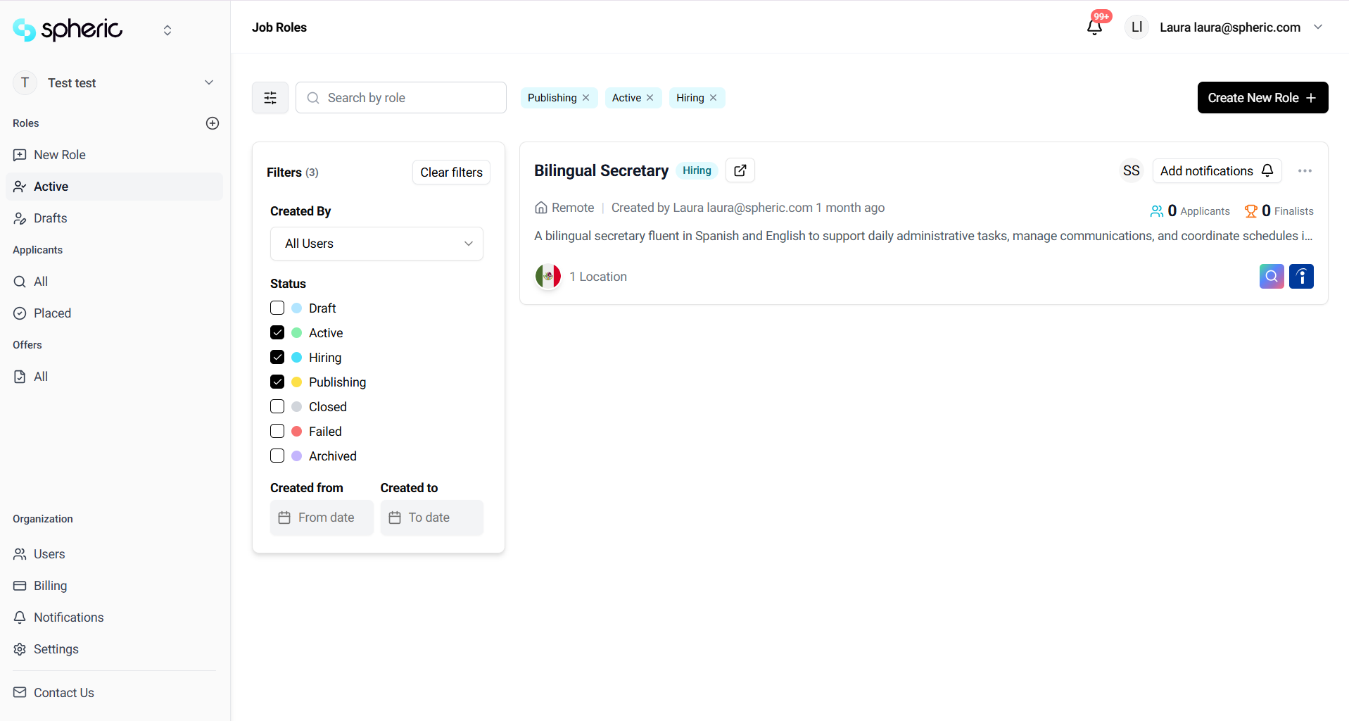Toggle the filter panel icon button
This screenshot has height=721, width=1349.
click(x=270, y=98)
